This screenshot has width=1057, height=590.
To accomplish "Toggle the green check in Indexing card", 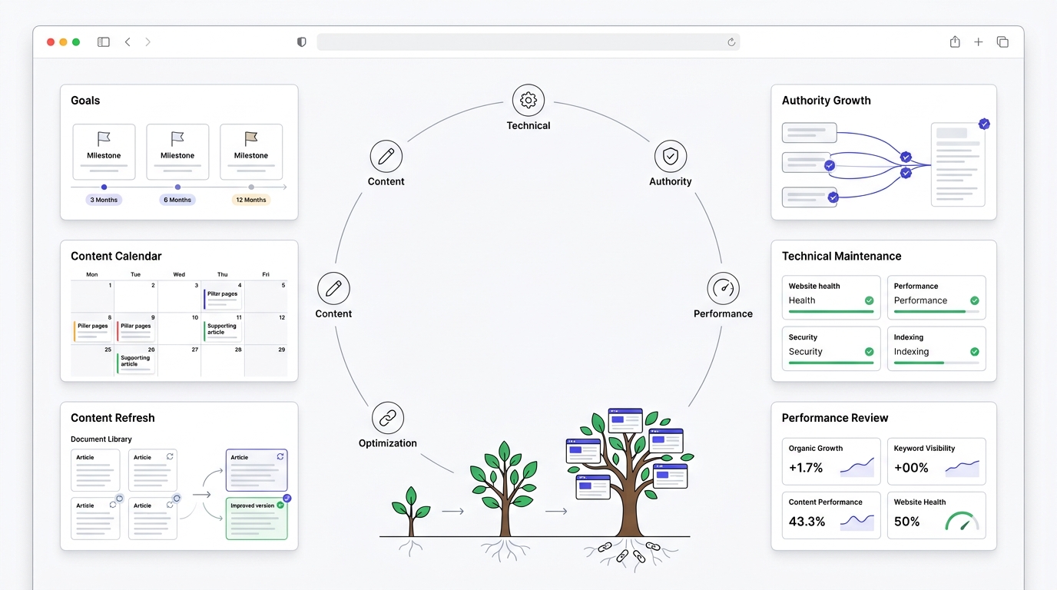I will coord(974,352).
